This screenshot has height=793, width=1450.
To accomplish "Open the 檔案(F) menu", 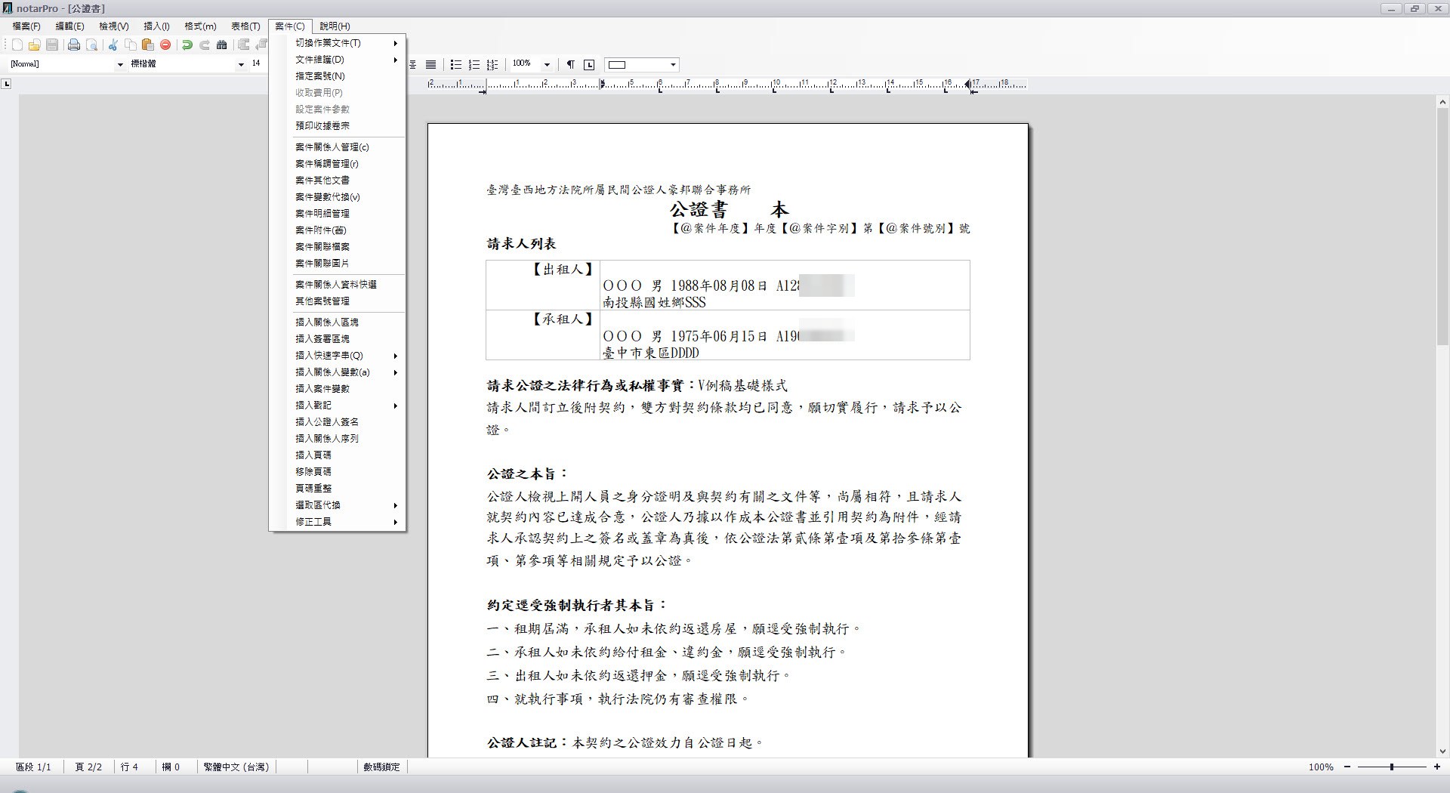I will point(26,26).
